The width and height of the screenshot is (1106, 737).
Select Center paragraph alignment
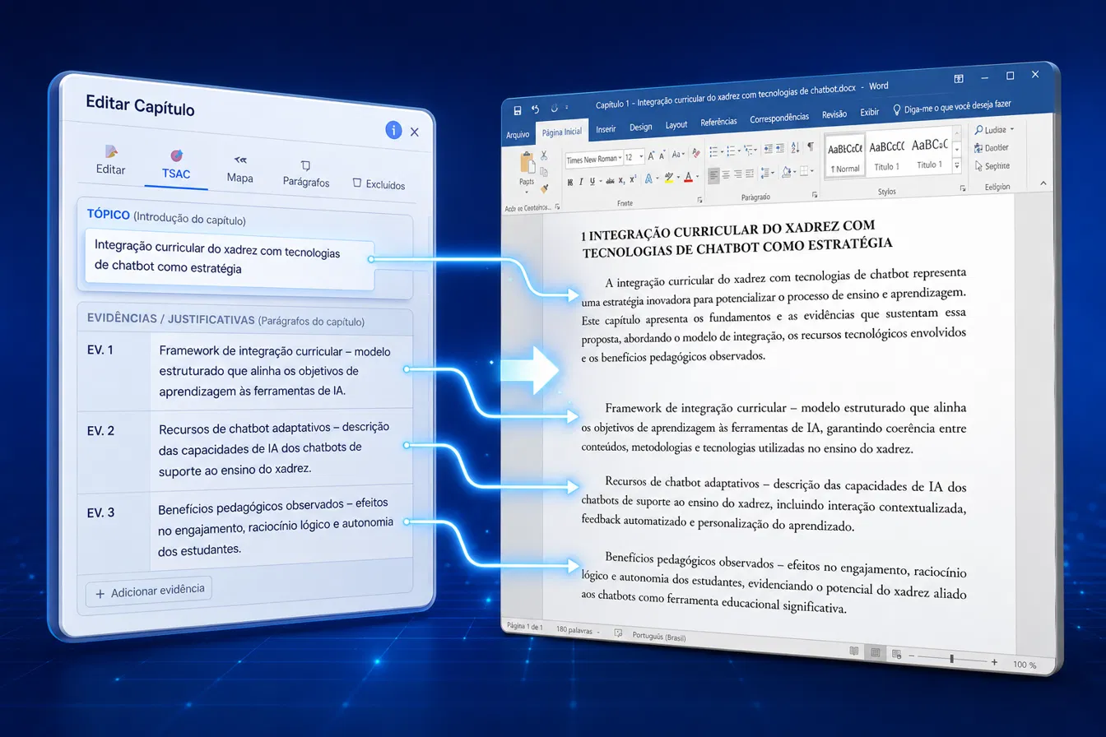[726, 175]
